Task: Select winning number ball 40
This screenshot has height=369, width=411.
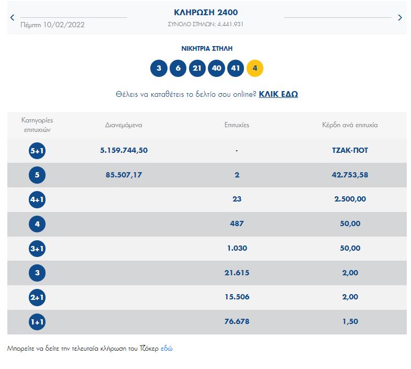Action: pyautogui.click(x=216, y=69)
